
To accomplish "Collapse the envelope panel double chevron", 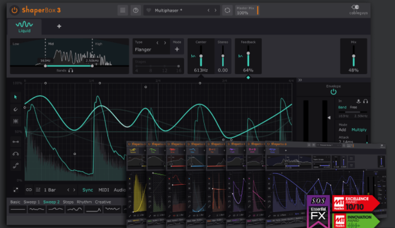I will pos(300,80).
